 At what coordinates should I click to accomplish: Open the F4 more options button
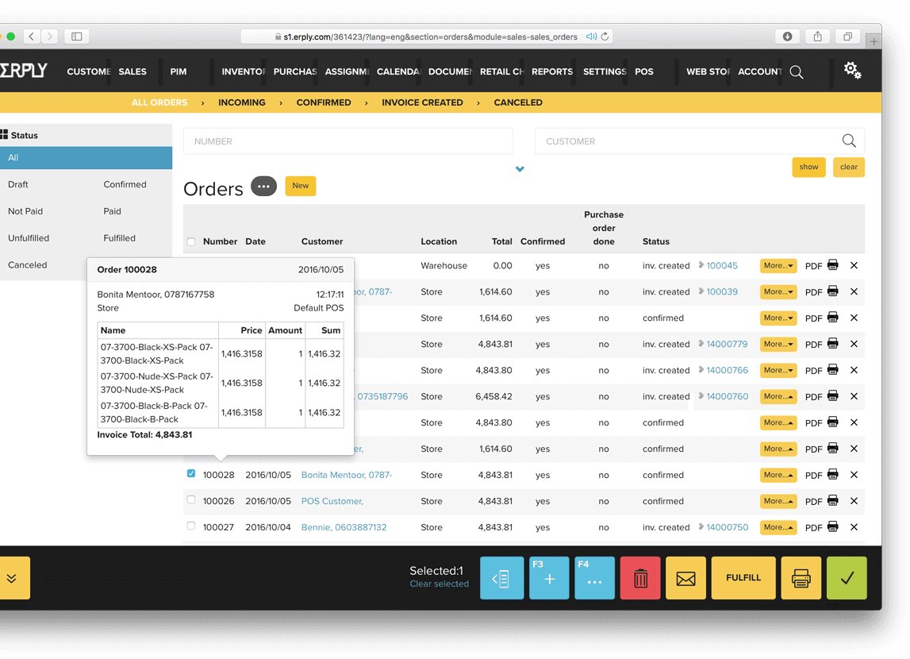(x=594, y=578)
